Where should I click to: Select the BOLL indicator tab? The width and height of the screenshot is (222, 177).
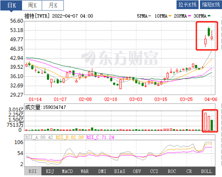point(207,171)
